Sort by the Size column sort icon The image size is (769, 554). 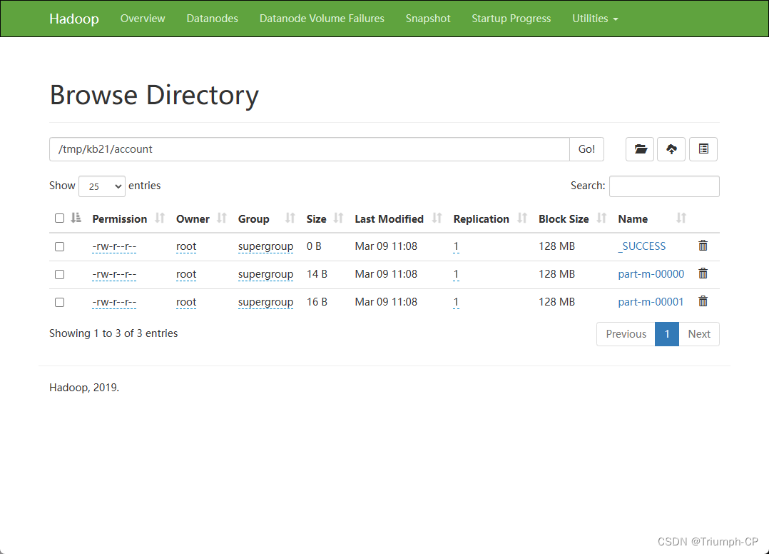338,218
